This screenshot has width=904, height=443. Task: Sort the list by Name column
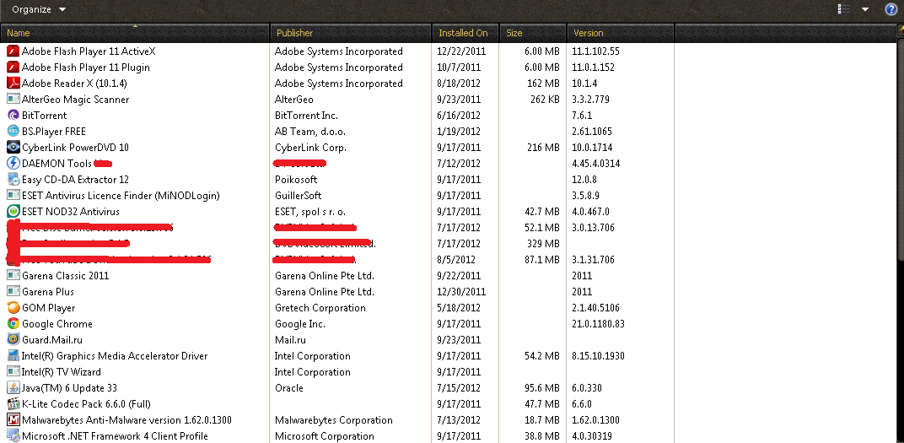135,33
